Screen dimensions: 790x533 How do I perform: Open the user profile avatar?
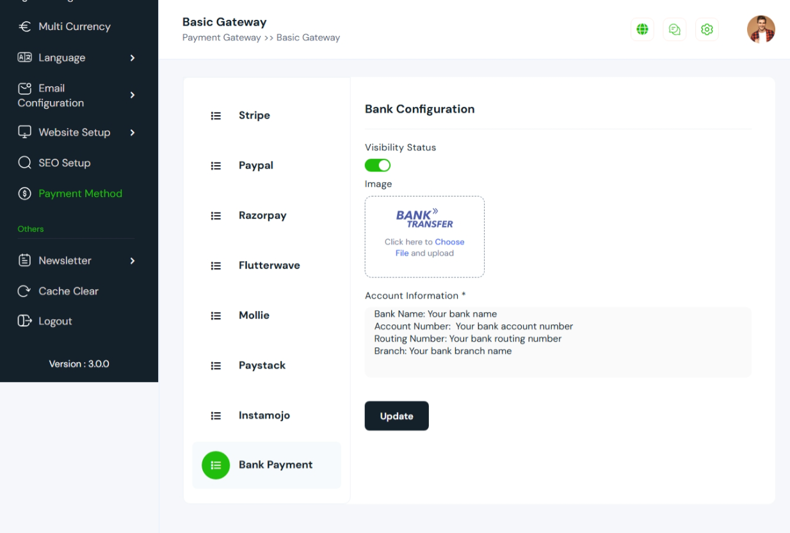pyautogui.click(x=761, y=29)
